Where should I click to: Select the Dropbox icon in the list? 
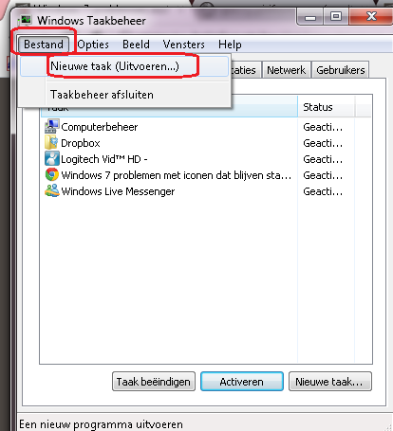(x=51, y=142)
